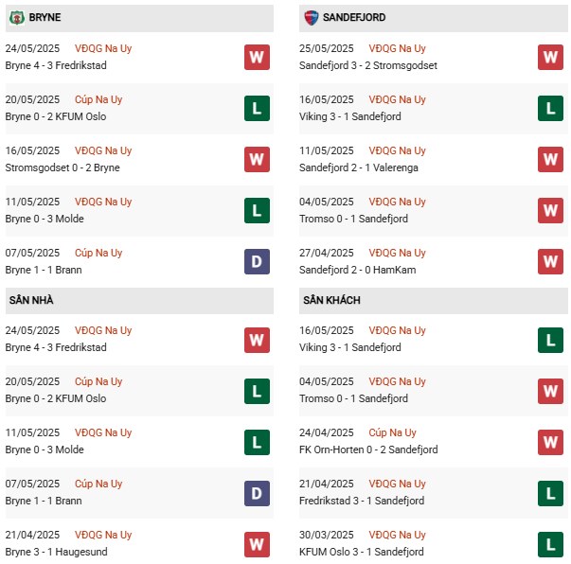This screenshot has height=564, width=571.
Task: Click the Bryne team crest logo
Action: 16,17
